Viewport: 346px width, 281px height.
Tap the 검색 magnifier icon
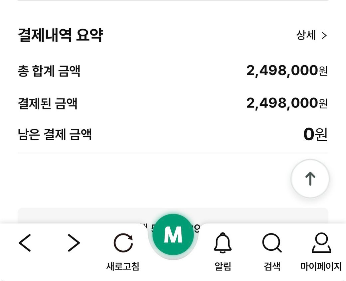(272, 243)
